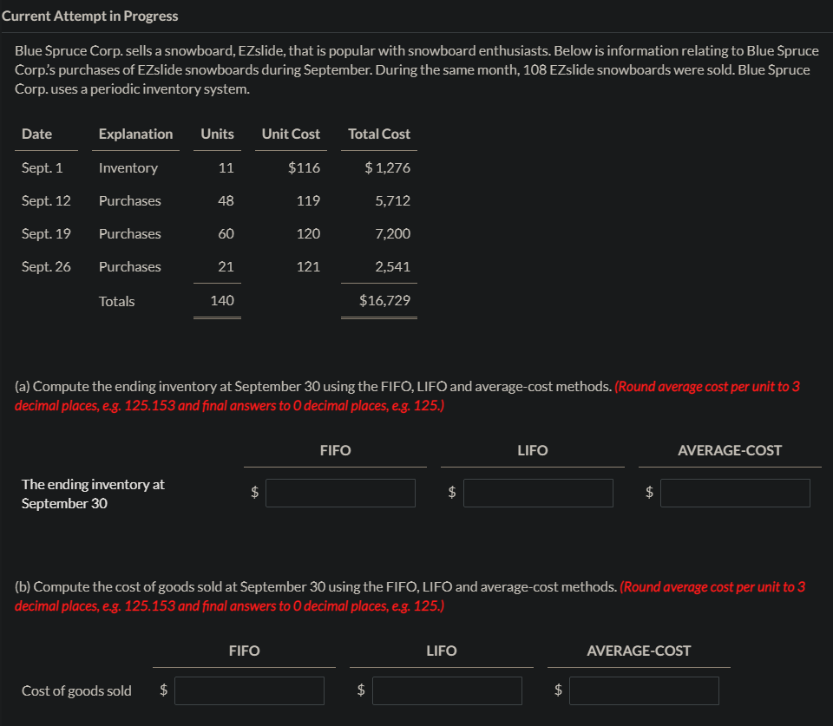Screen dimensions: 833x726
Task: Click the Units column header
Action: point(217,134)
